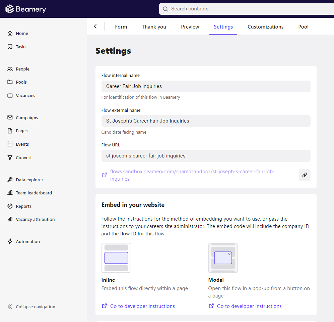Click the Collapse navigation double-chevron icon
This screenshot has height=322, width=334.
(x=10, y=307)
